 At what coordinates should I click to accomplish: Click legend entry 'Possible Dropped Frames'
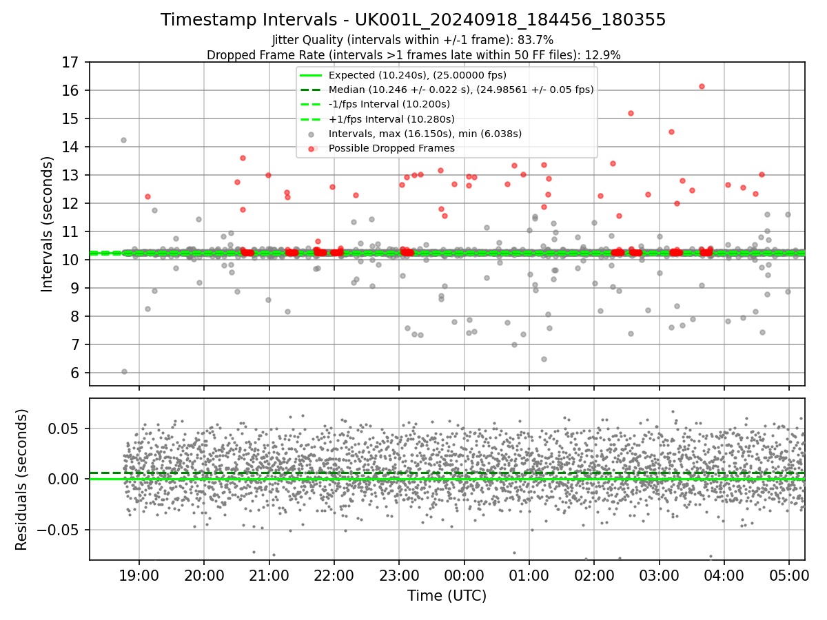[391, 148]
